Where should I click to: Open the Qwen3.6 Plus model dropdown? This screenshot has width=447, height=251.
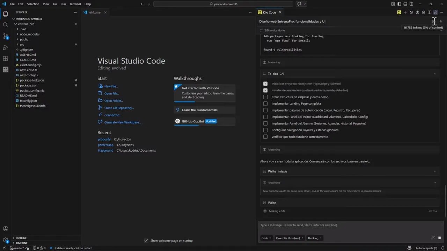(x=290, y=238)
